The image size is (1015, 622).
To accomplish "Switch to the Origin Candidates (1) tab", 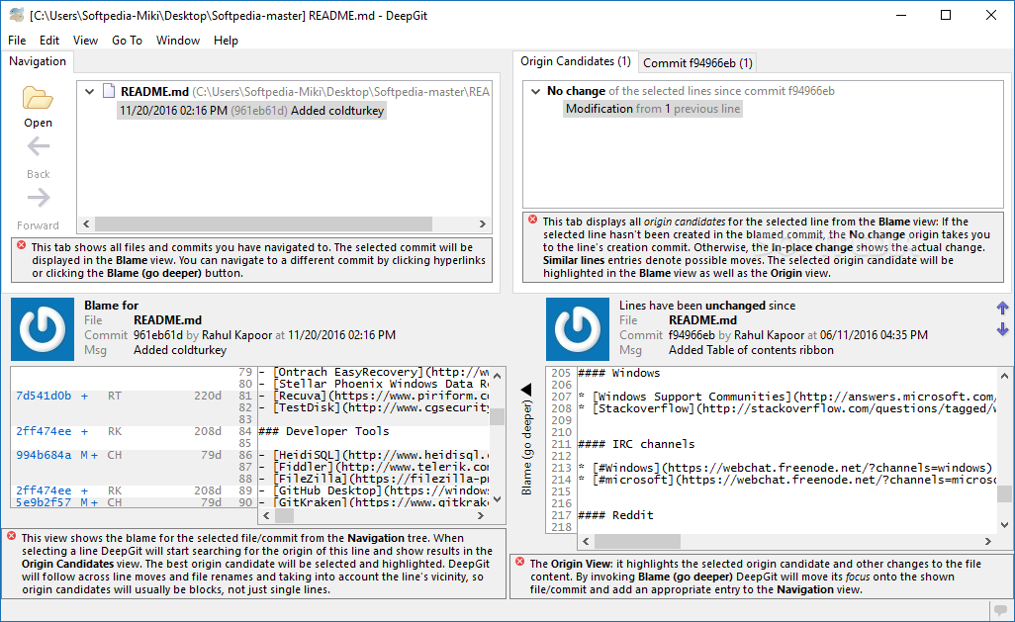I will tap(576, 61).
